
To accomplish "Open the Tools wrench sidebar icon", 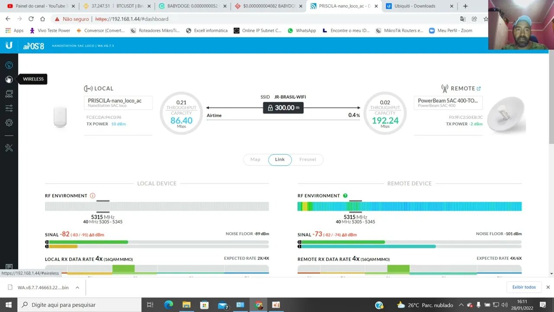I will coord(9,148).
